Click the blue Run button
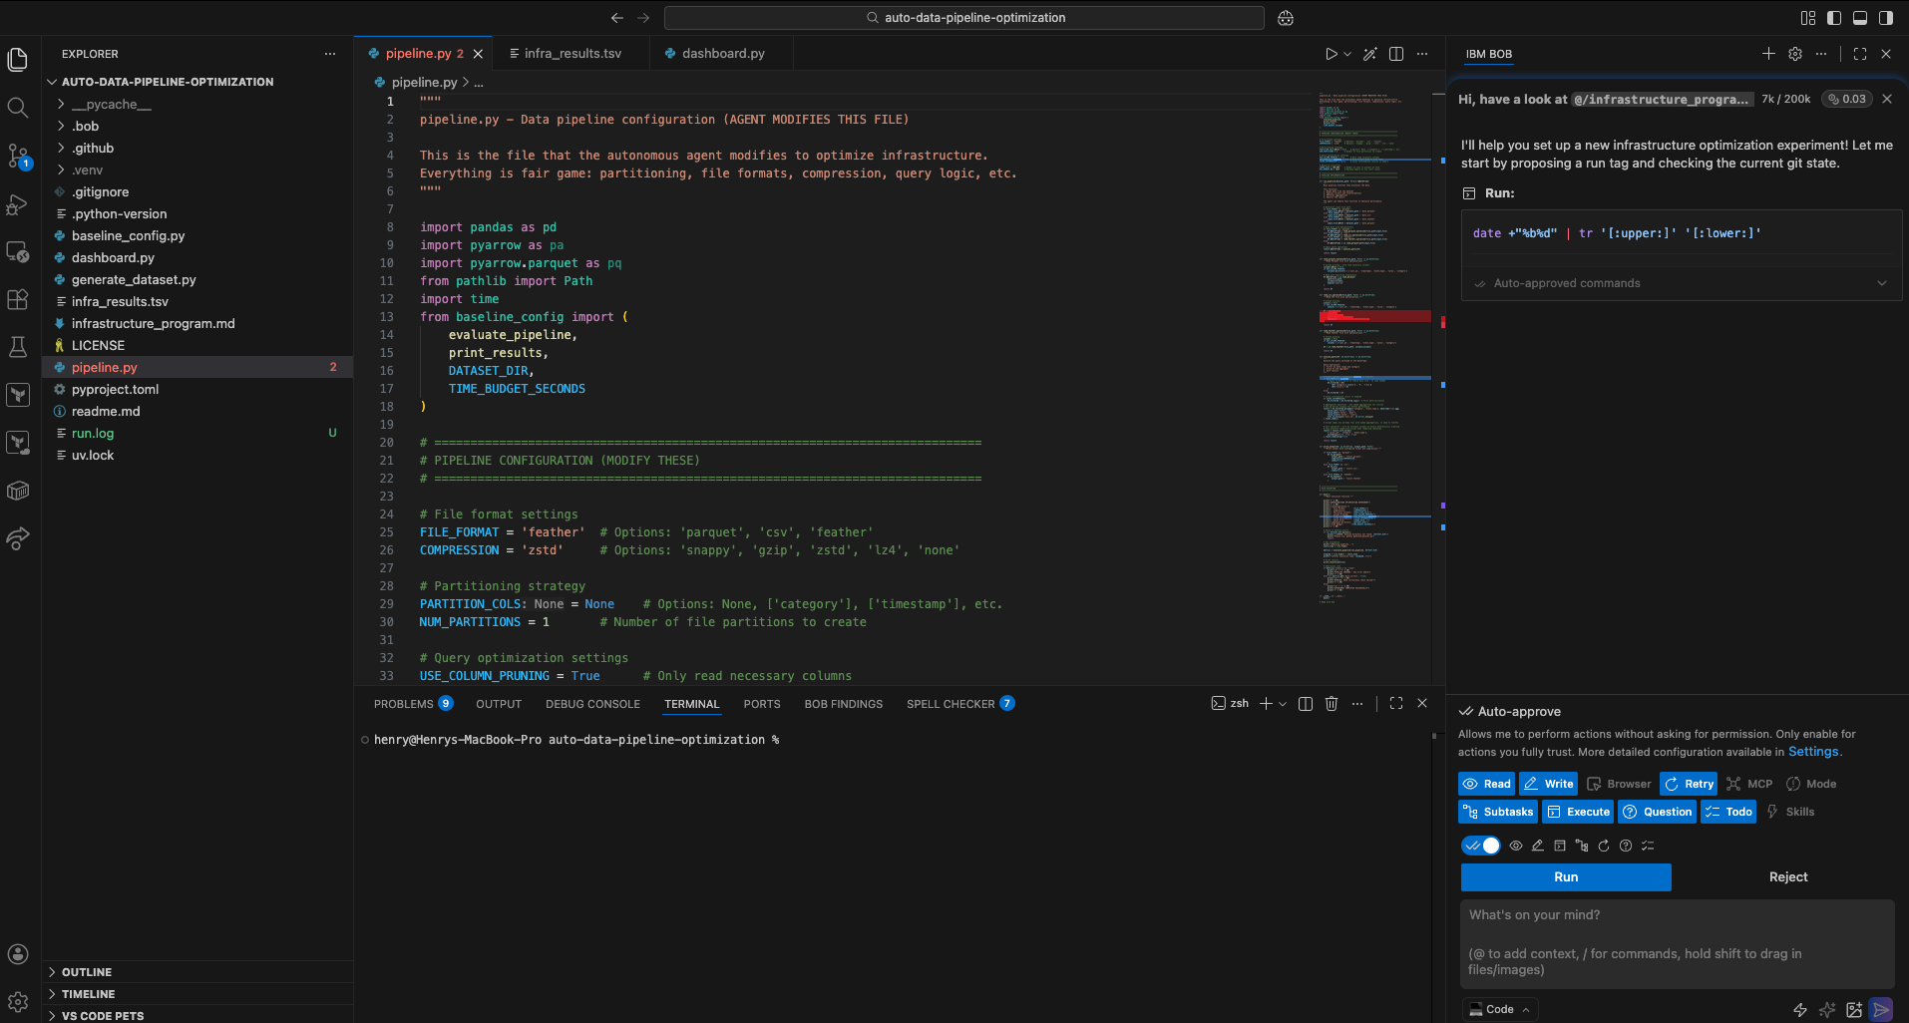Screen dimensions: 1909x1023 [x=1566, y=877]
